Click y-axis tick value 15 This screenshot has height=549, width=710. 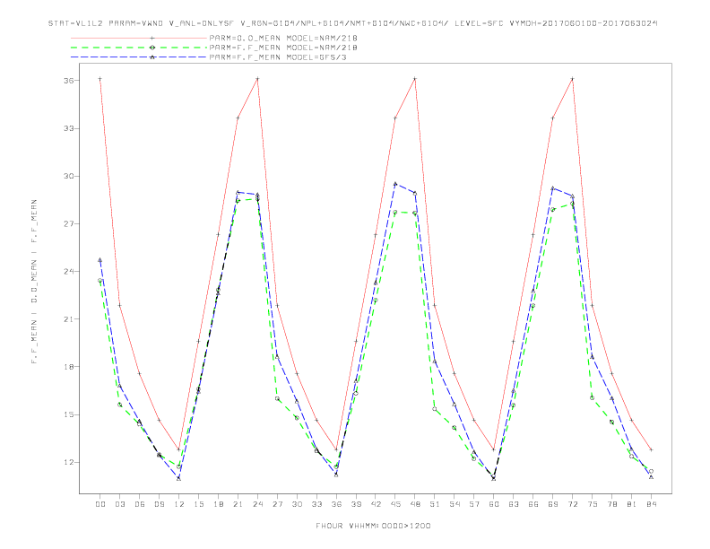tap(69, 415)
